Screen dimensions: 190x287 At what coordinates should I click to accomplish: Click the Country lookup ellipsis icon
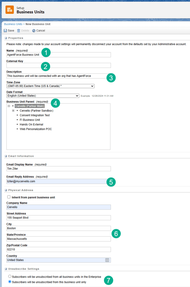pyautogui.click(x=107, y=260)
